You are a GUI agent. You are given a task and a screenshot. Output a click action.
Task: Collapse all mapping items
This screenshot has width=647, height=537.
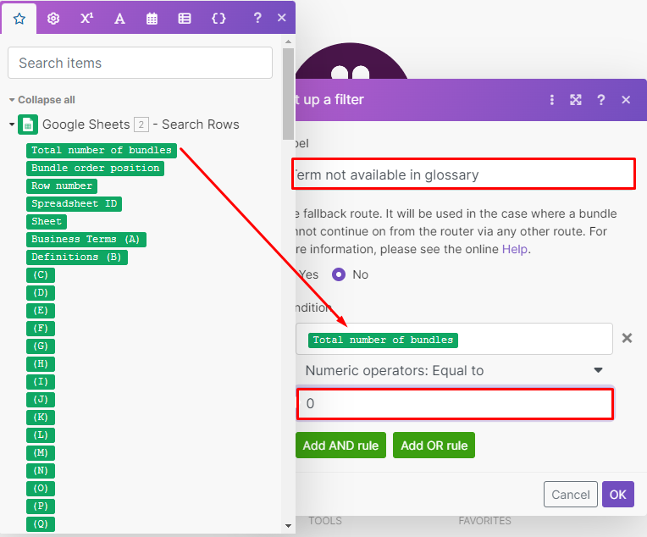(42, 100)
